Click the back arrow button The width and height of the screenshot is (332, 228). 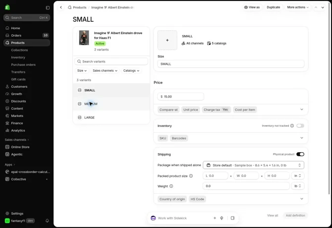[x=61, y=7]
